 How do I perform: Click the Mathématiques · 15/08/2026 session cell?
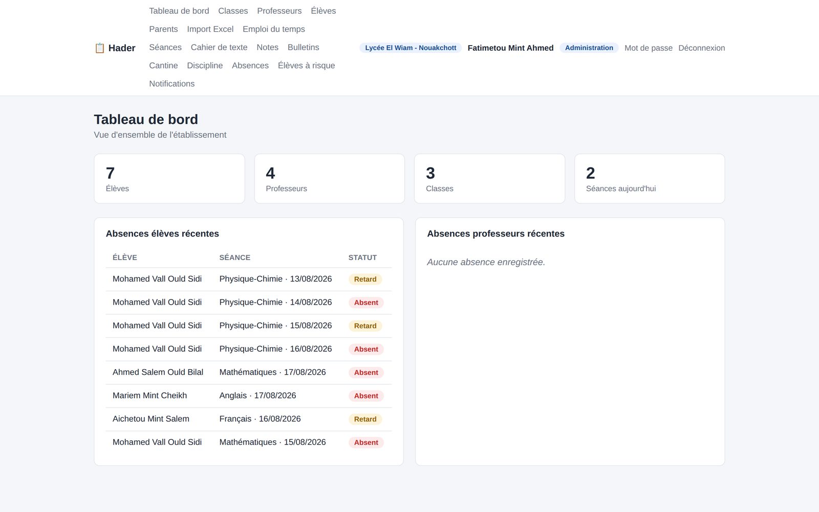[x=272, y=442]
